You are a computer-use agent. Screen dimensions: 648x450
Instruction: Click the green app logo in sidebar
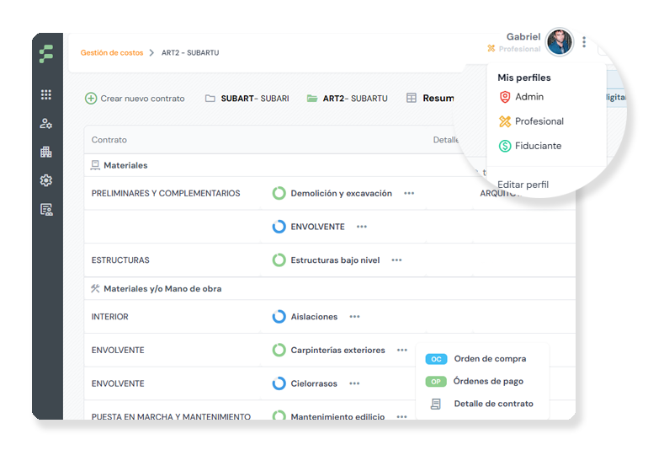(46, 55)
